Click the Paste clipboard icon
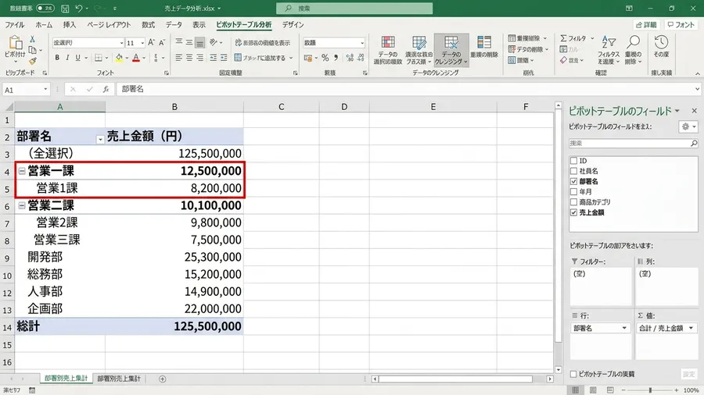The height and width of the screenshot is (395, 704). [16, 43]
